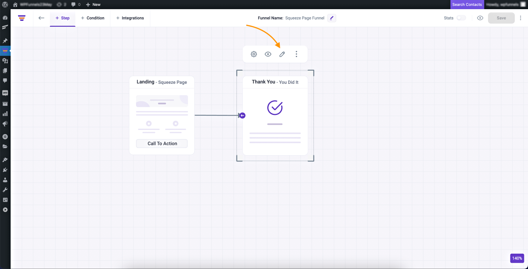Open the Products archive box sidebar icon
This screenshot has height=269, width=528.
[5, 104]
